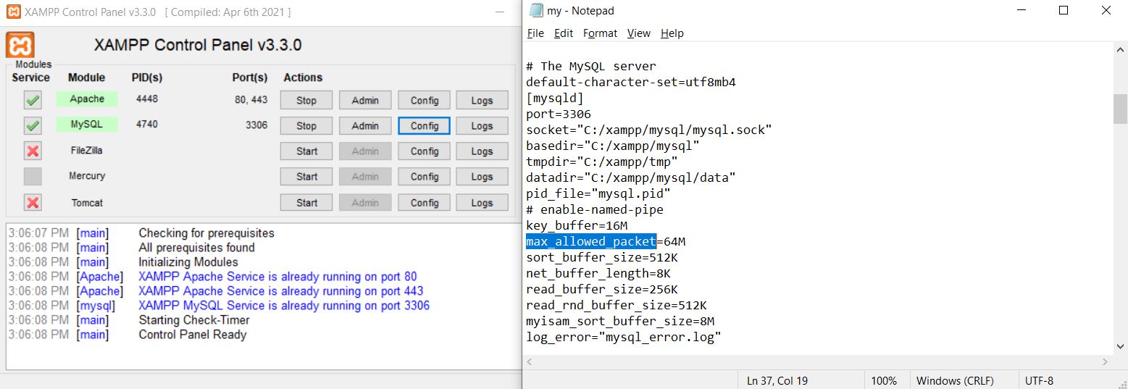This screenshot has width=1128, height=389.
Task: Open FileZilla Logs menu
Action: pos(482,151)
